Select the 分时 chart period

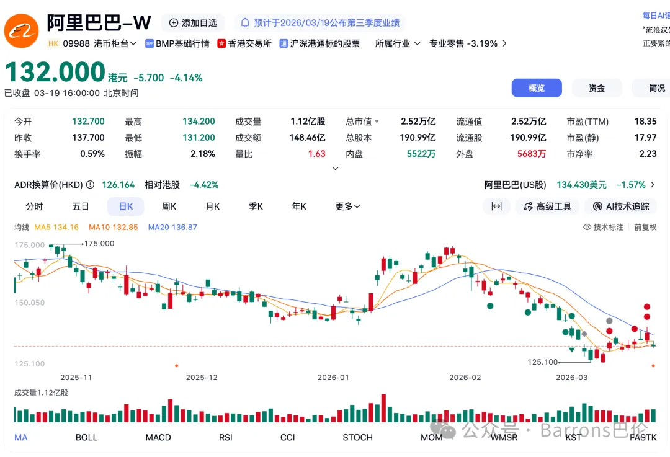(34, 206)
